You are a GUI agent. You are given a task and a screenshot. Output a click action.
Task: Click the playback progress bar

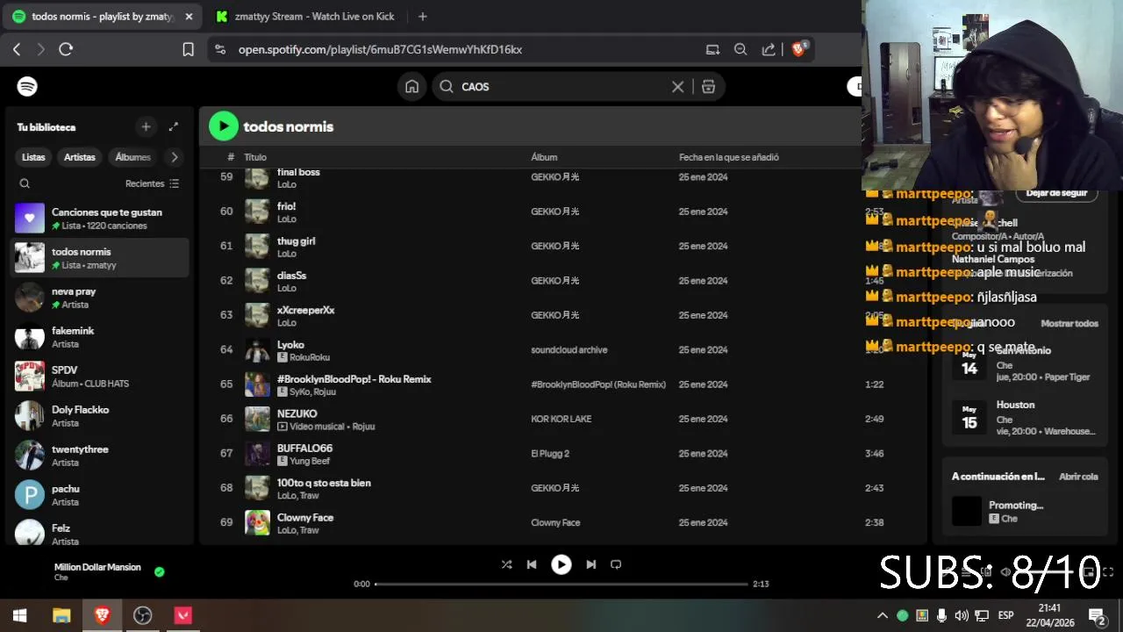561,584
